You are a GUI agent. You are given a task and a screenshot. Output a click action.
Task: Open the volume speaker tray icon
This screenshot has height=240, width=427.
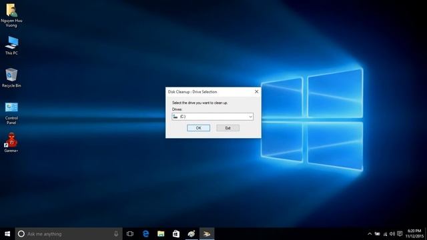392,234
